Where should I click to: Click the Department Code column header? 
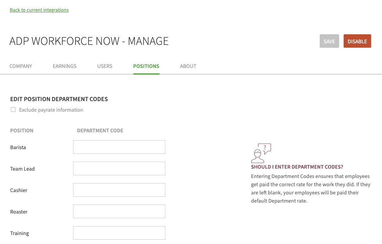tap(100, 131)
